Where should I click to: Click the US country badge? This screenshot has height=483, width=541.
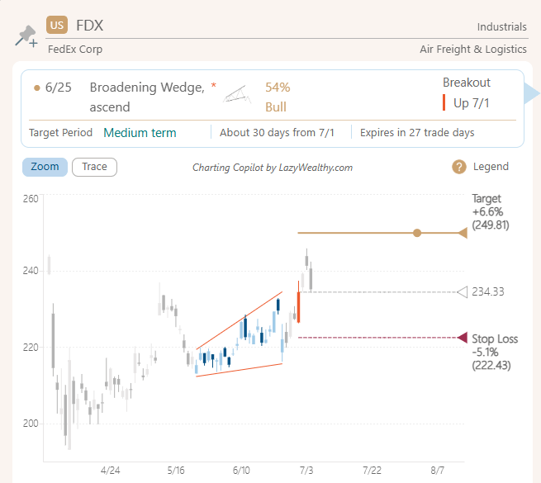[x=56, y=25]
